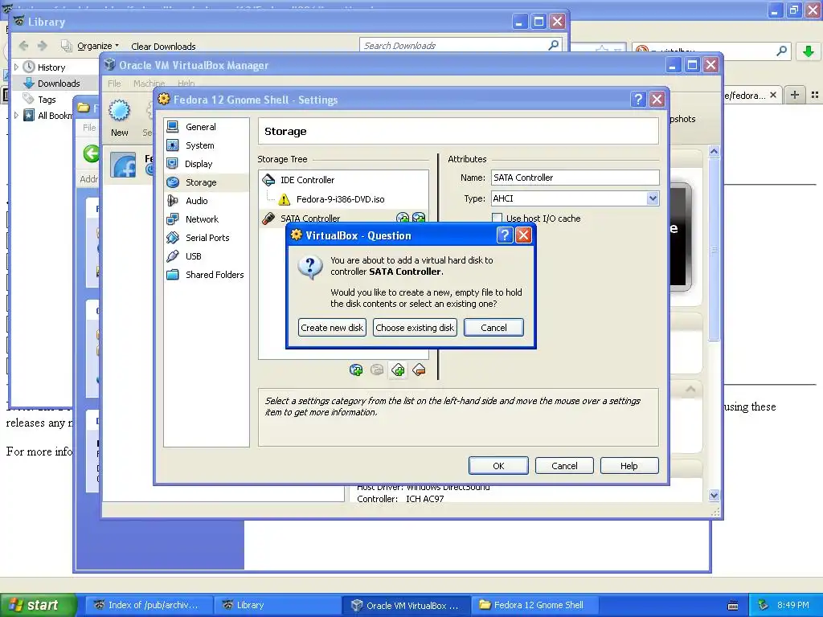Open File menu in Explorer window
The width and height of the screenshot is (823, 617).
point(89,128)
